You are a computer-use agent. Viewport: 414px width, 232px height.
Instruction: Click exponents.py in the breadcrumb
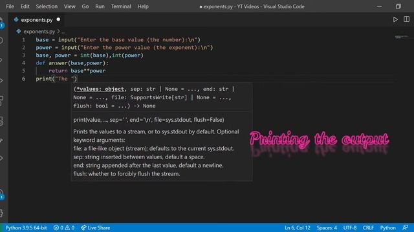click(x=39, y=32)
